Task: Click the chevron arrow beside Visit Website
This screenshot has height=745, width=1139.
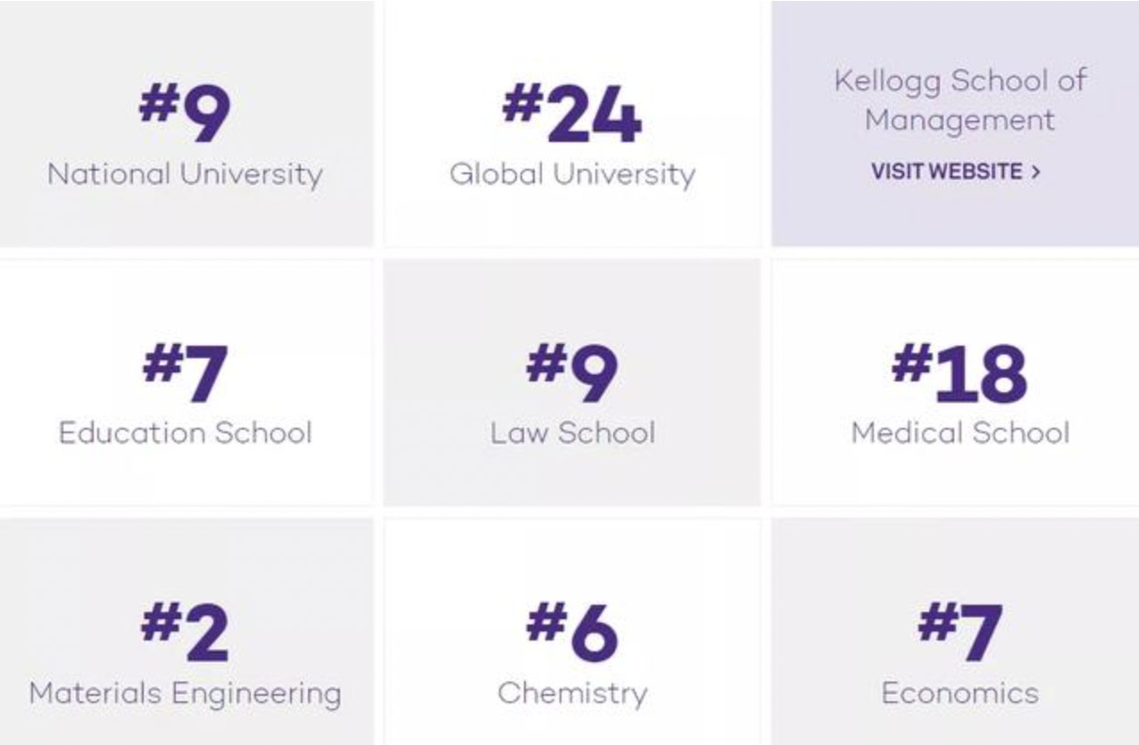Action: [x=1035, y=172]
